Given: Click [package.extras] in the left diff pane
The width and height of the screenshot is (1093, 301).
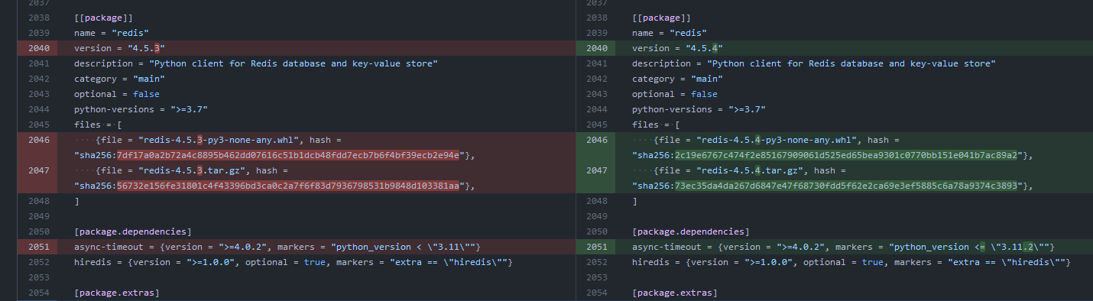Looking at the screenshot, I should [117, 293].
